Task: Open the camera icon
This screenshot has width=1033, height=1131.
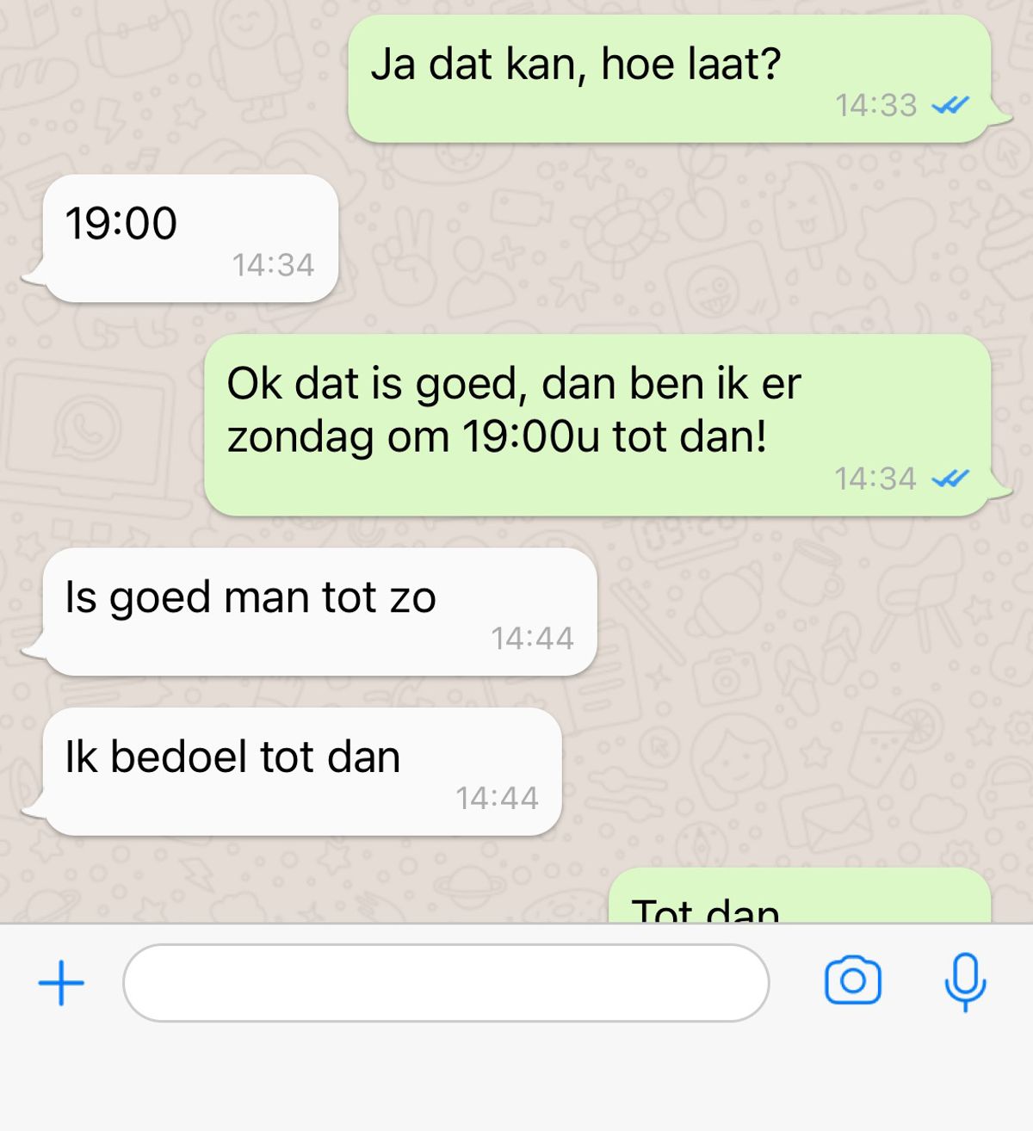Action: point(852,980)
